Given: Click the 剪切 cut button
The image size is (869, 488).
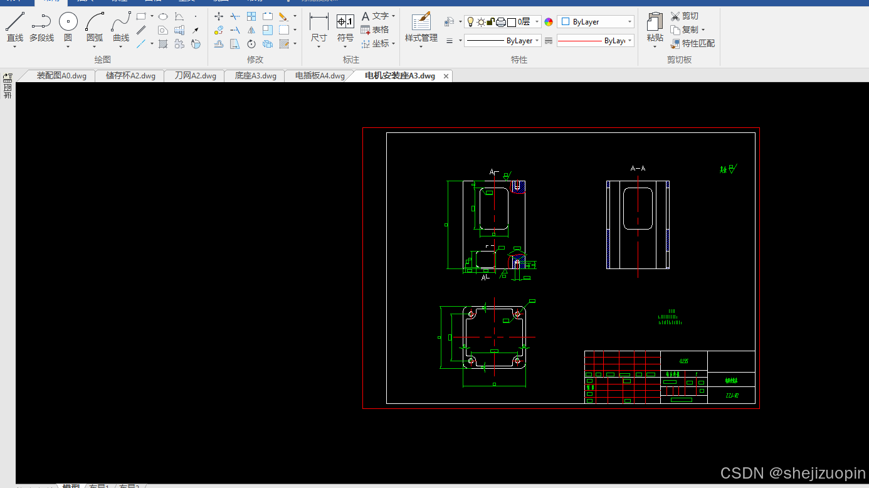Looking at the screenshot, I should 684,16.
